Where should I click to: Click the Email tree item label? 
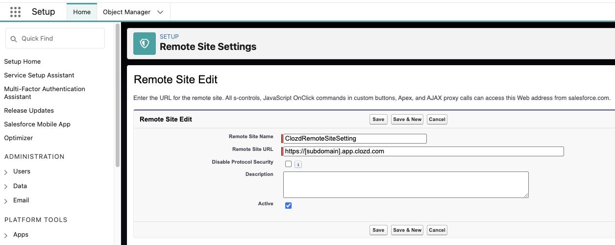point(21,200)
